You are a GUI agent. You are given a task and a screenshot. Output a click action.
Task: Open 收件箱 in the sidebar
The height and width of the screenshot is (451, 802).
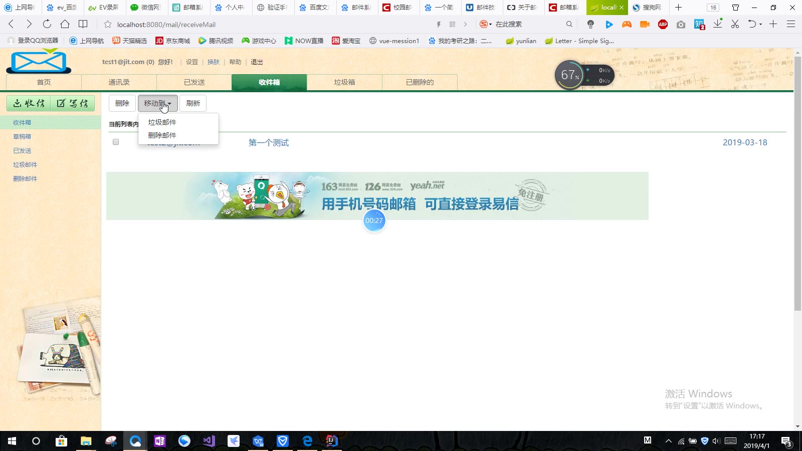pyautogui.click(x=22, y=122)
